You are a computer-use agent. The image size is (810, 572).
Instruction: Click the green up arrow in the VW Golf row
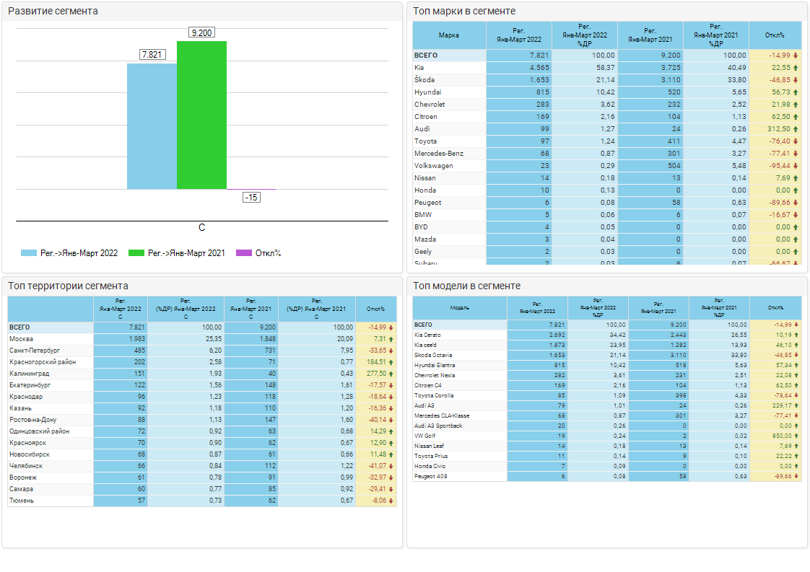[x=796, y=436]
